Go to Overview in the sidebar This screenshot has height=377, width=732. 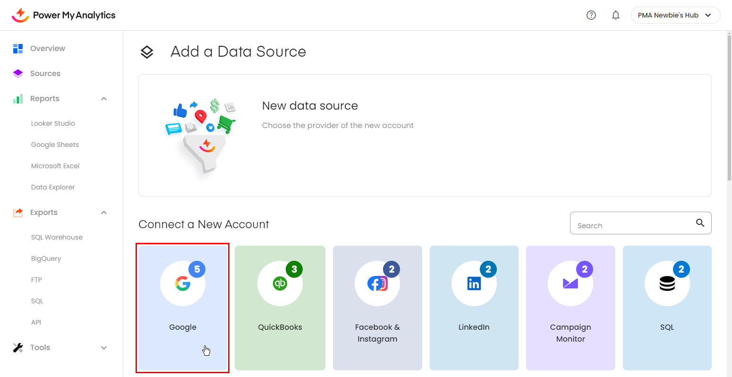(x=47, y=48)
